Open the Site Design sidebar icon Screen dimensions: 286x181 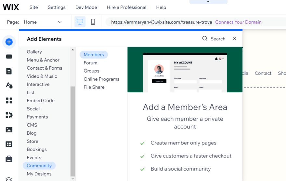(x=9, y=85)
